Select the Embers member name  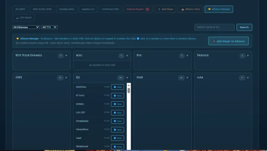click(80, 104)
